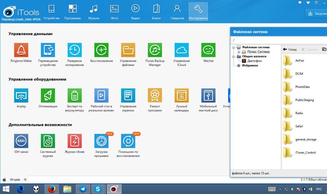Viewport: 327px width, 194px height.
Task: Open Firefox from the taskbar
Action: pos(51,189)
